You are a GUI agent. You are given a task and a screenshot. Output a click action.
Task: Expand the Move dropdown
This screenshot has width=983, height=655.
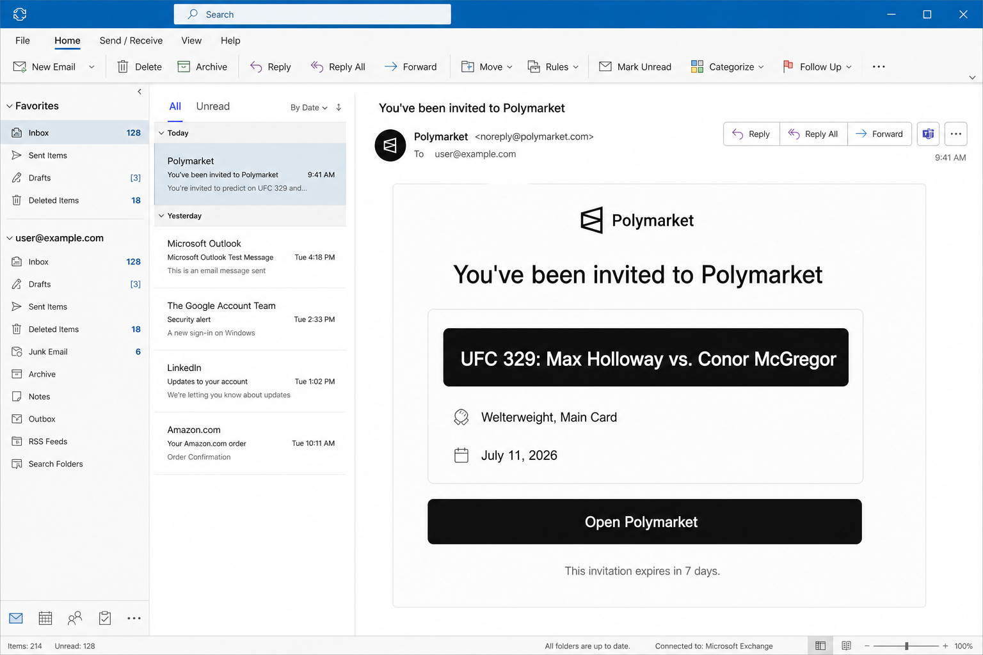510,67
